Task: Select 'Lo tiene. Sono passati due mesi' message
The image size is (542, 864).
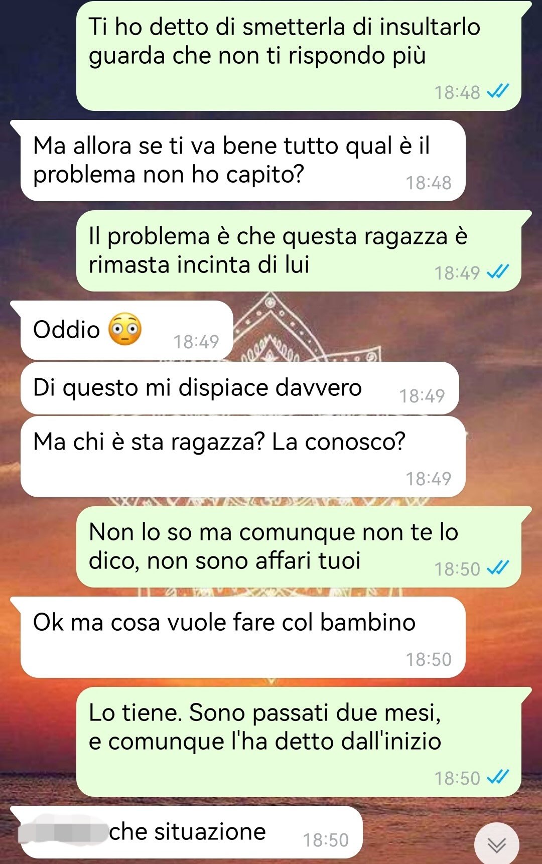Action: (299, 742)
